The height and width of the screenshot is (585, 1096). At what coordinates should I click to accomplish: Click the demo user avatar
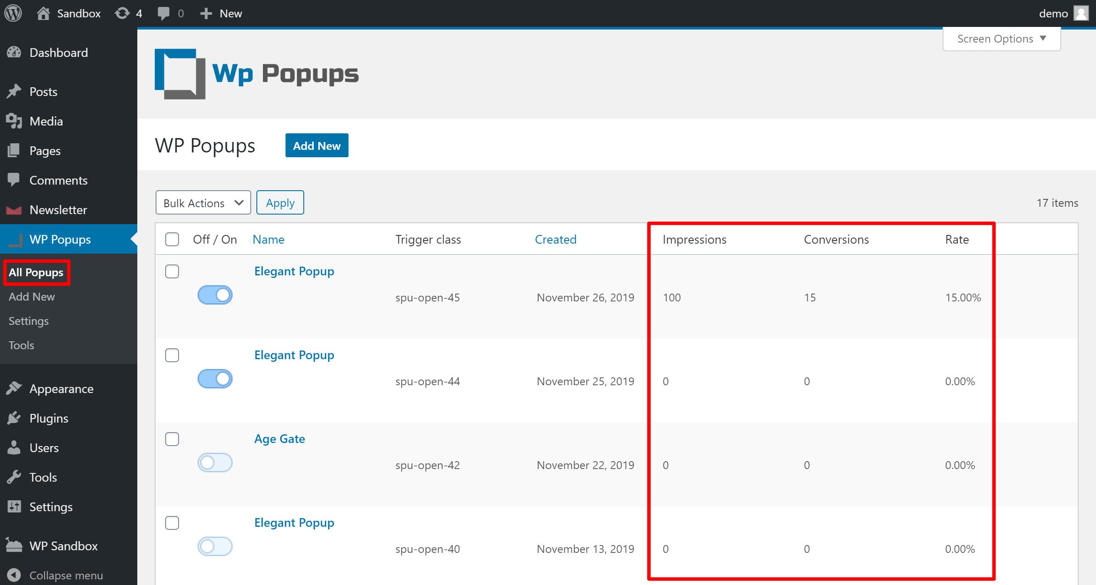[1081, 13]
